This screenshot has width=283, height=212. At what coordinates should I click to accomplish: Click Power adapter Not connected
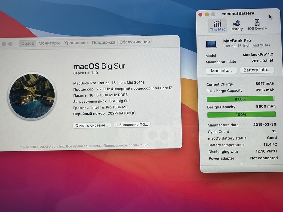(x=264, y=158)
